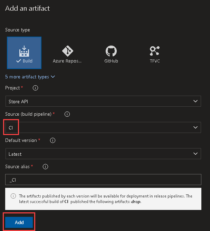The image size is (210, 231).
Task: Open the Project dropdown showing Store API
Action: (x=103, y=101)
